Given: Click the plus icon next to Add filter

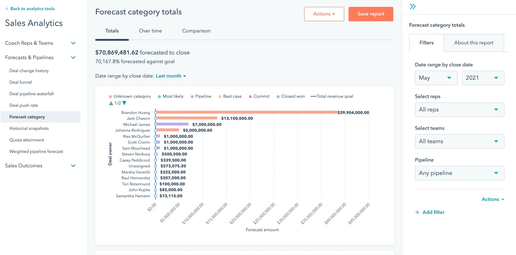Looking at the screenshot, I should [417, 212].
